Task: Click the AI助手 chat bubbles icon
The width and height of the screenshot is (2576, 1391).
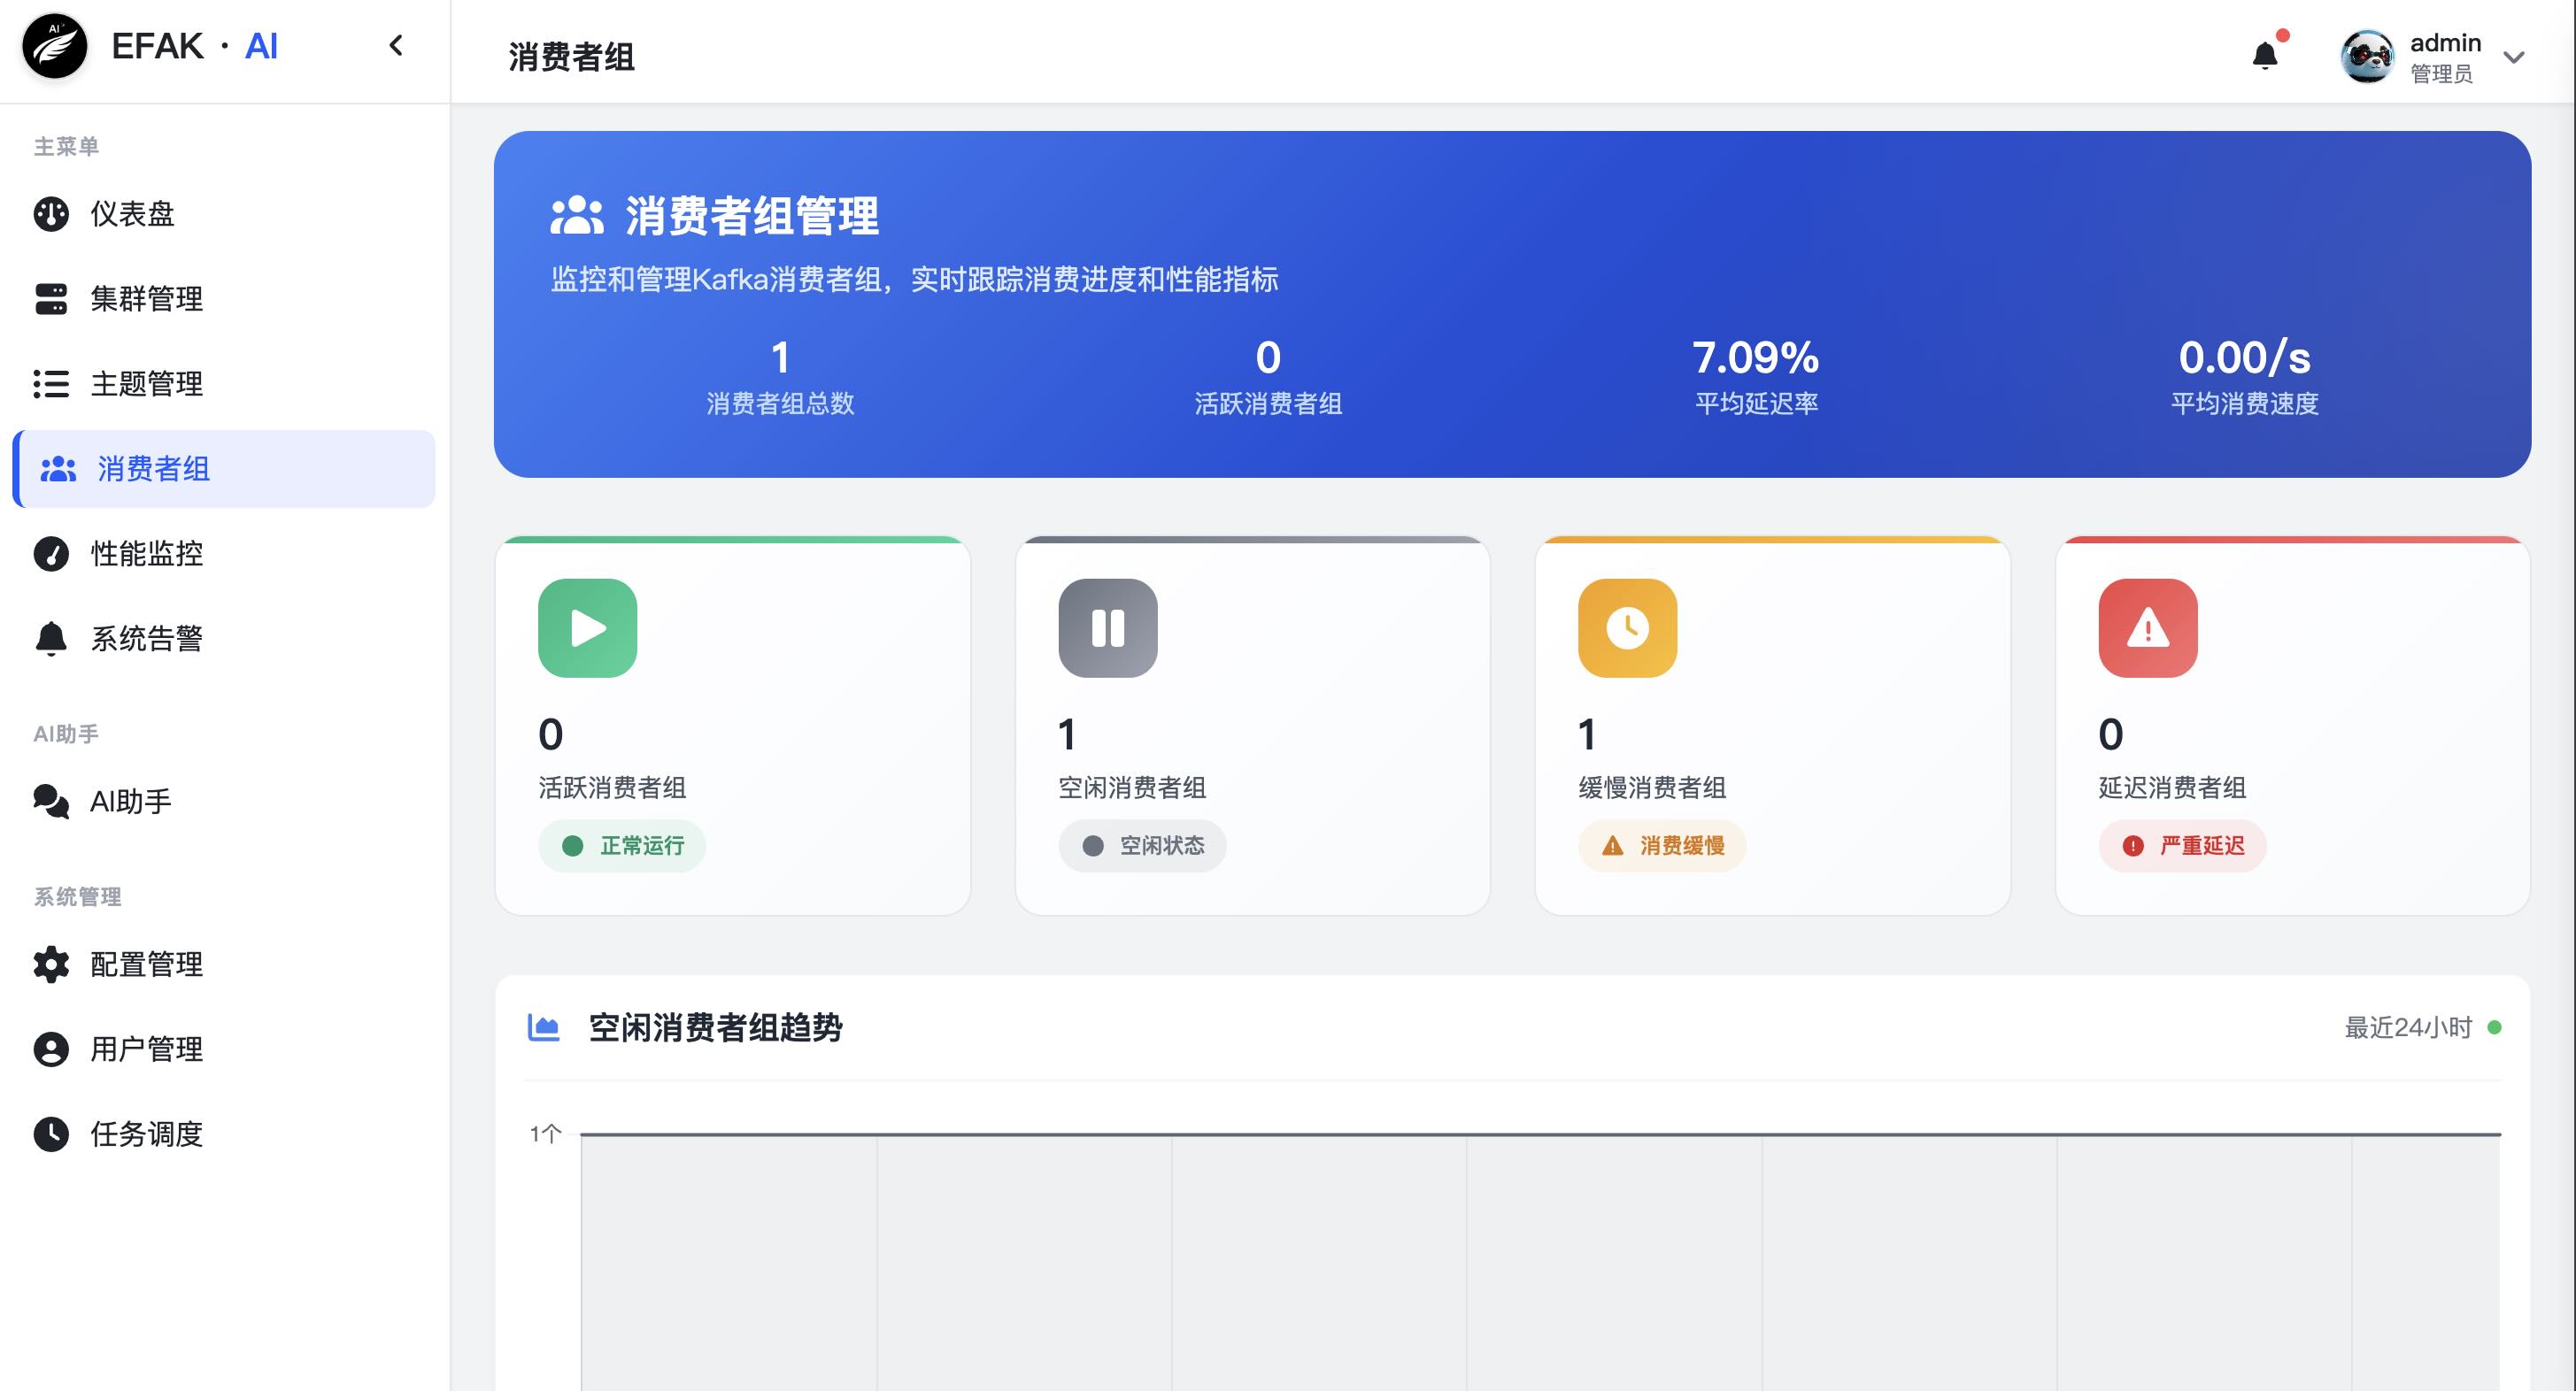Action: 51,802
